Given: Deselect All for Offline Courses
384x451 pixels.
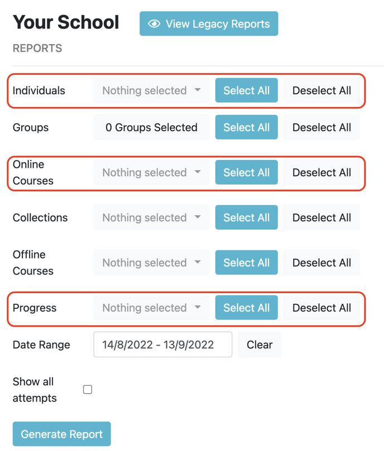Looking at the screenshot, I should point(321,263).
